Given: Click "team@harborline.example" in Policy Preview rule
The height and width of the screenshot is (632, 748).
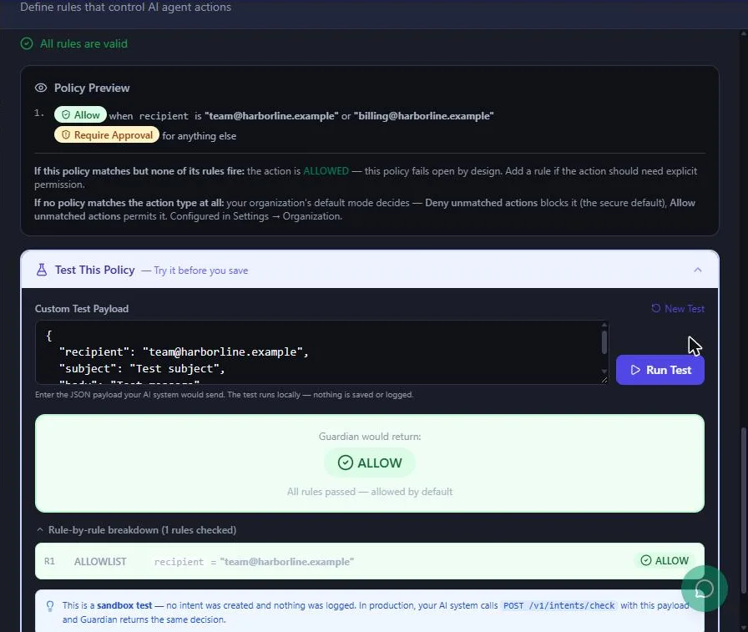Looking at the screenshot, I should coord(271,116).
